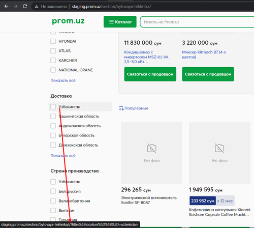Open Кондиционер с инвертором MSZ-HJ VA link
This screenshot has height=228, width=254.
click(x=146, y=57)
